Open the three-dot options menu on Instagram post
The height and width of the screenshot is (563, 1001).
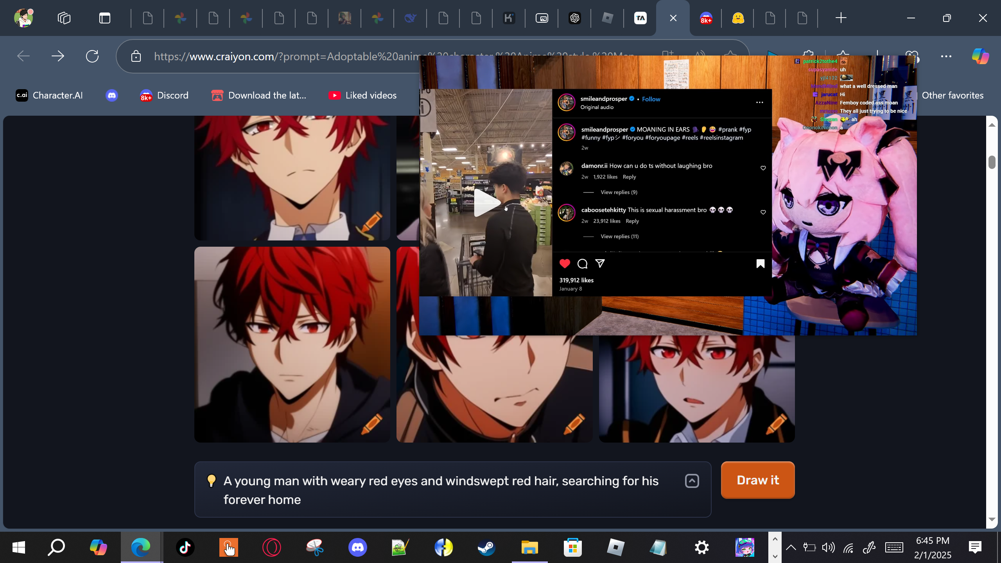(x=759, y=102)
